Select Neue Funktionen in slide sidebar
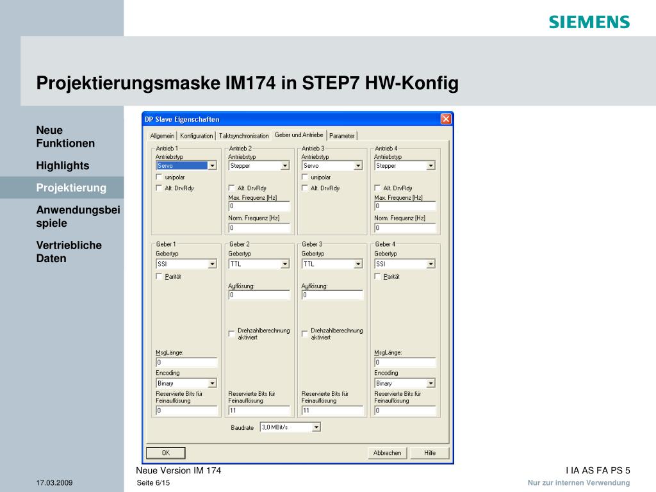Viewport: 656px width, 492px height. pyautogui.click(x=65, y=137)
